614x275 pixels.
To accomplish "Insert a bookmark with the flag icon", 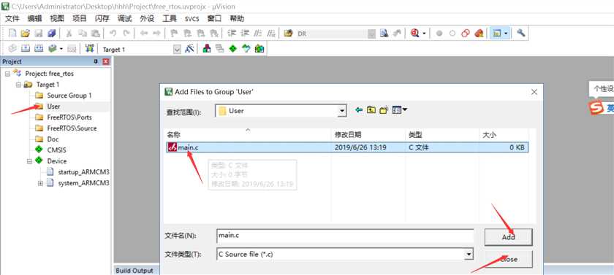I will pyautogui.click(x=175, y=34).
